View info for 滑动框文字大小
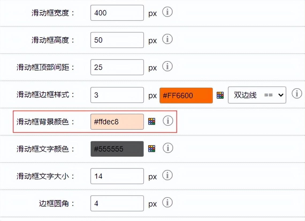The image size is (305, 221). pyautogui.click(x=167, y=176)
